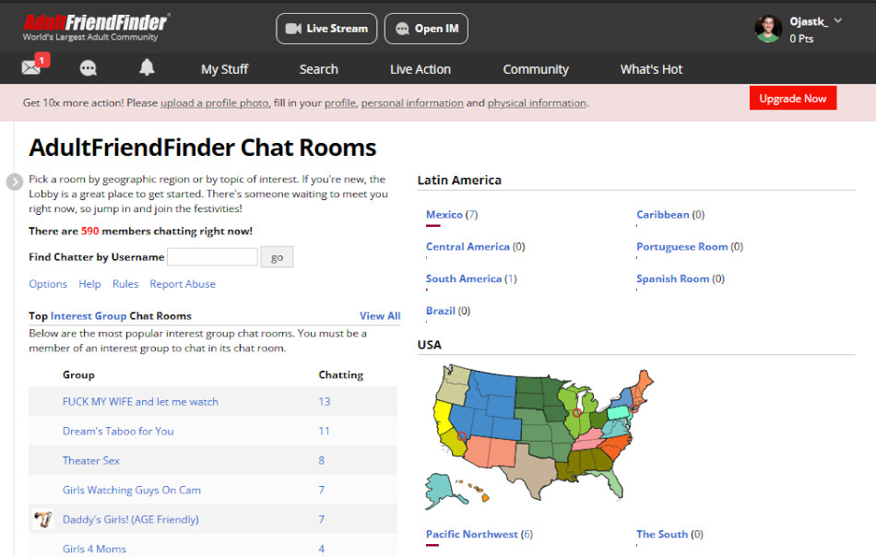The width and height of the screenshot is (876, 557).
Task: Enter the Pacific Northwest chat room
Action: point(471,534)
